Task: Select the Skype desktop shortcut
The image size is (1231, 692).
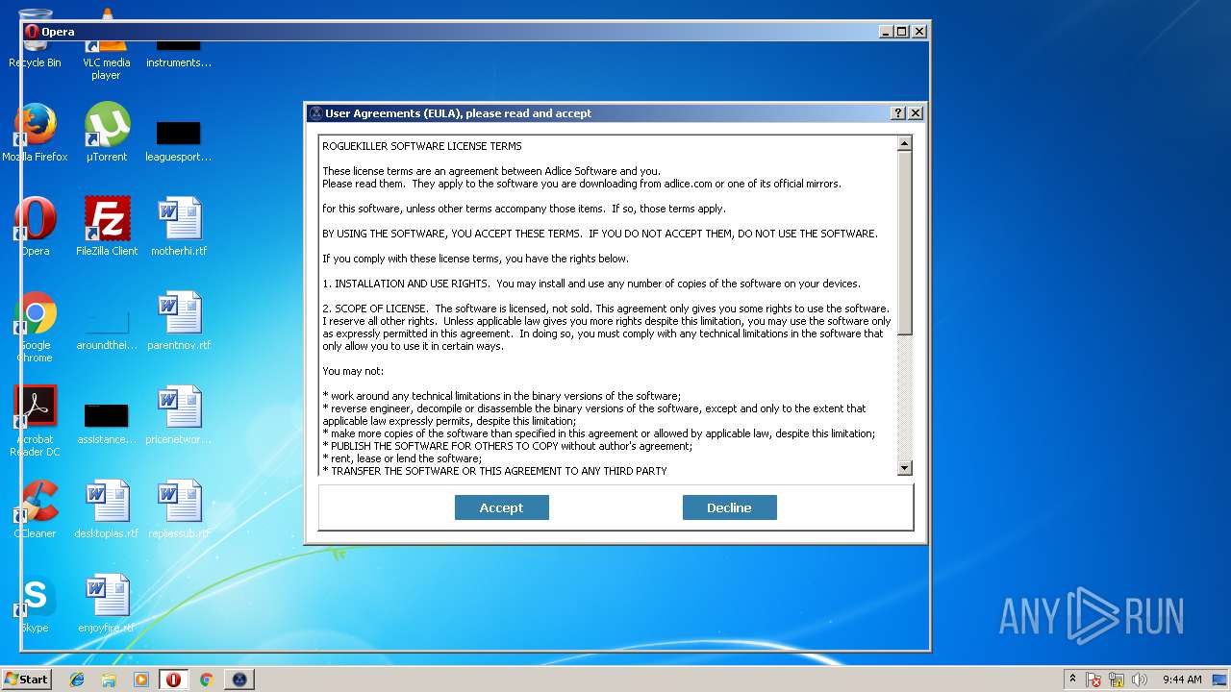Action: [35, 604]
